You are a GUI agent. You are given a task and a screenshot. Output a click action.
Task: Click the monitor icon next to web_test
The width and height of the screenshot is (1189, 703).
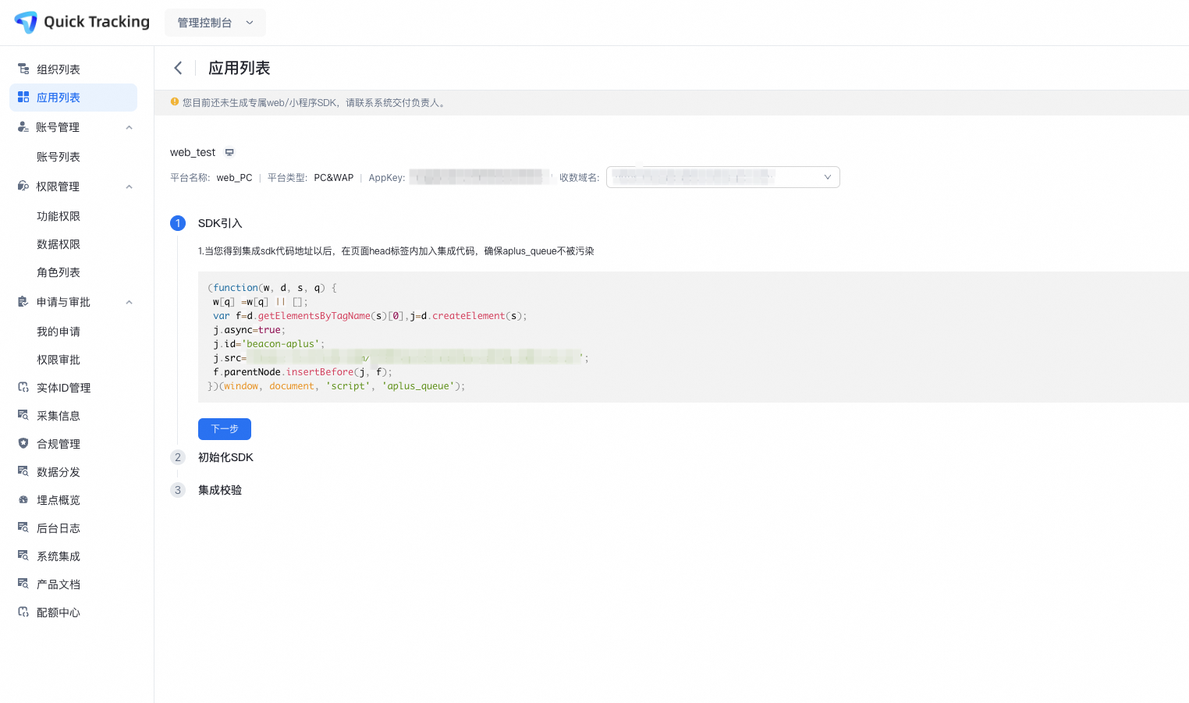(229, 153)
